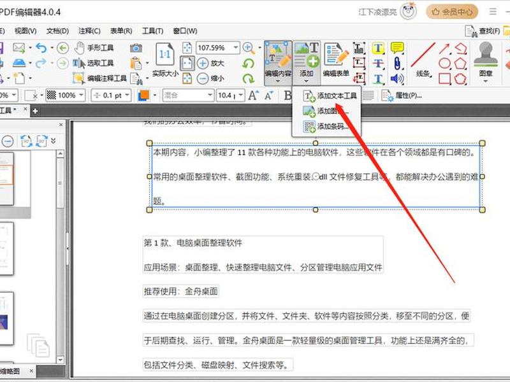Click the 查找(F) find button
Screen dimensions: 510x382
coord(483,31)
